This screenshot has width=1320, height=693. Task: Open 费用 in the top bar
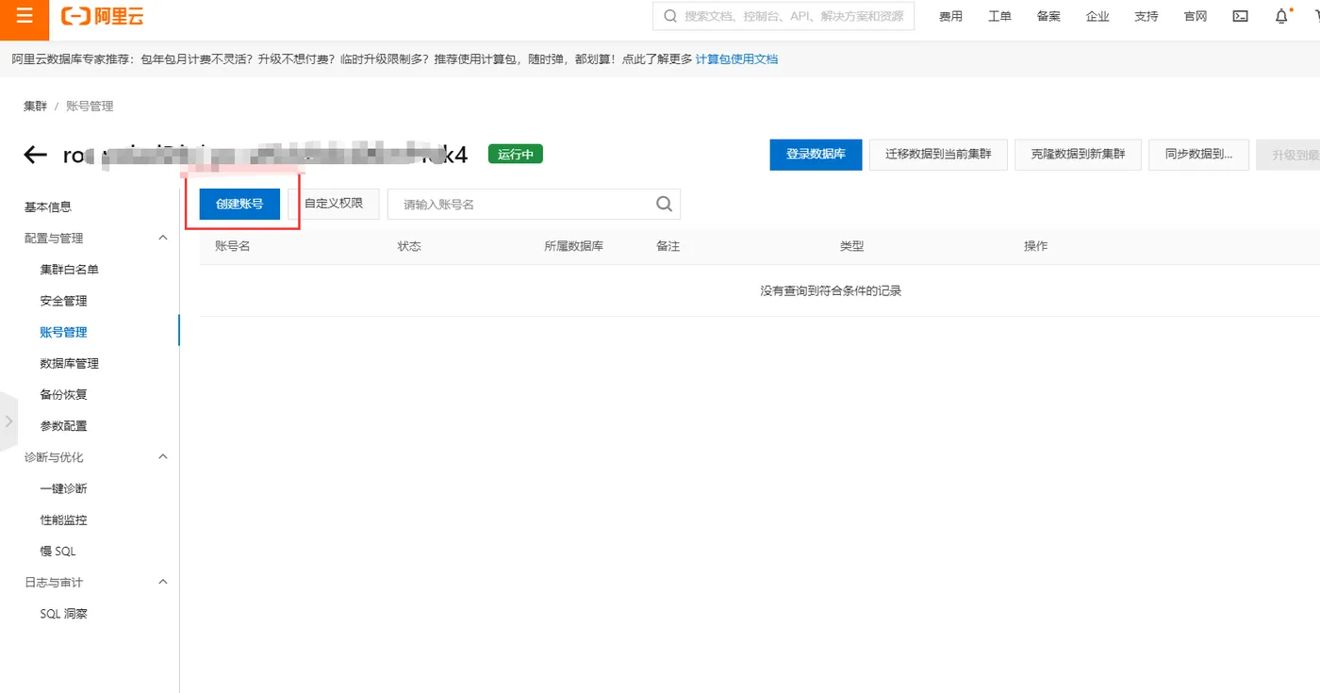click(950, 16)
